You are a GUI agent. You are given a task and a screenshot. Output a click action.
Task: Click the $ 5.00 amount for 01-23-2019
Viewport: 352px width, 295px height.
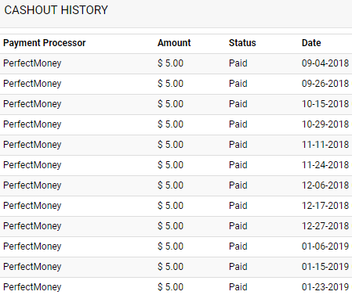(170, 287)
